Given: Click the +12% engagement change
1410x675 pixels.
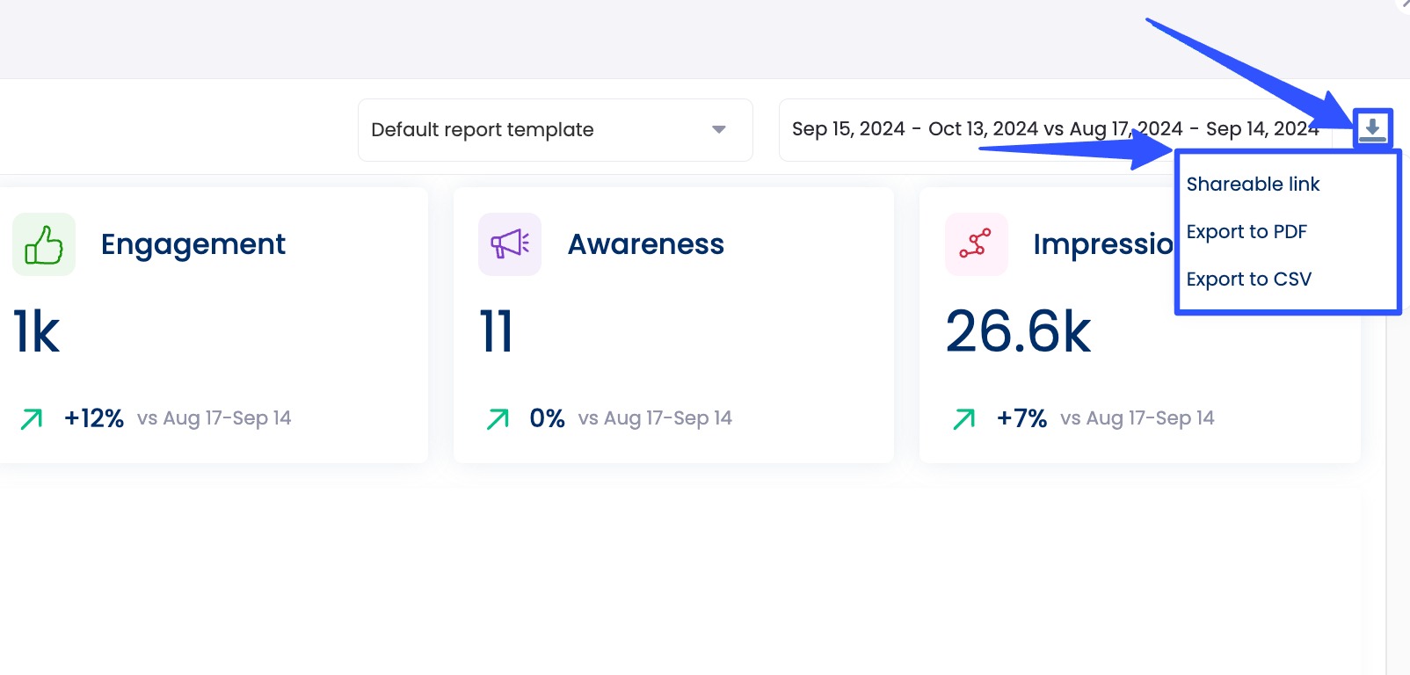Looking at the screenshot, I should (x=94, y=418).
